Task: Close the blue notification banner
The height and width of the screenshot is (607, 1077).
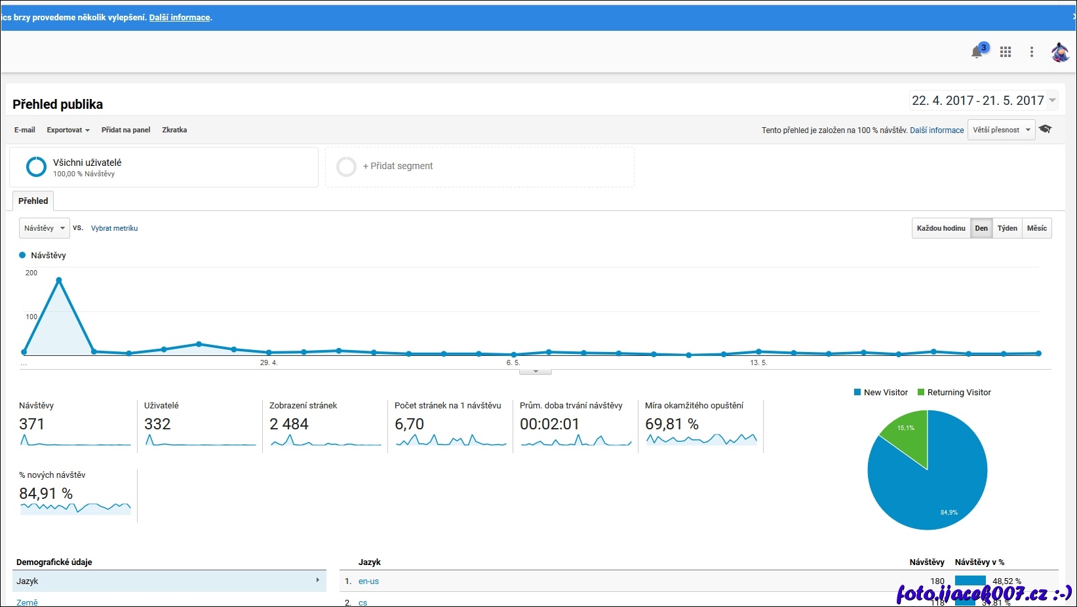Action: [1073, 18]
